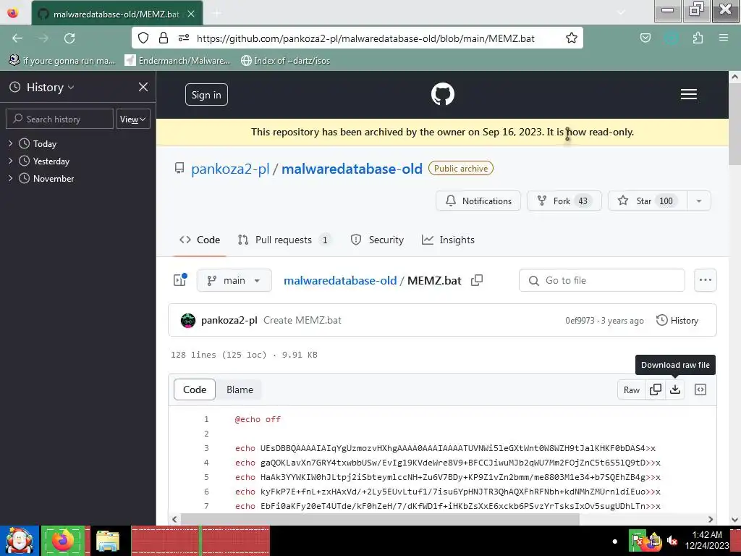Click the Search history input field

click(x=59, y=119)
